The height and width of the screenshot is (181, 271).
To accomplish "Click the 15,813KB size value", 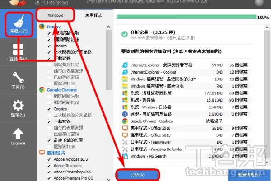I will 215,100.
